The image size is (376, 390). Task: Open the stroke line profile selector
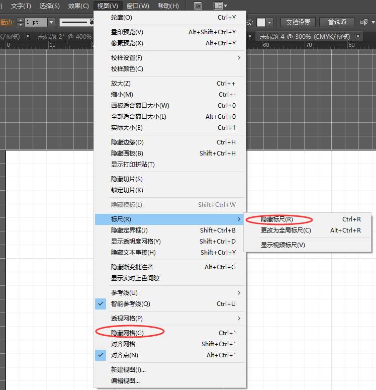[76, 22]
